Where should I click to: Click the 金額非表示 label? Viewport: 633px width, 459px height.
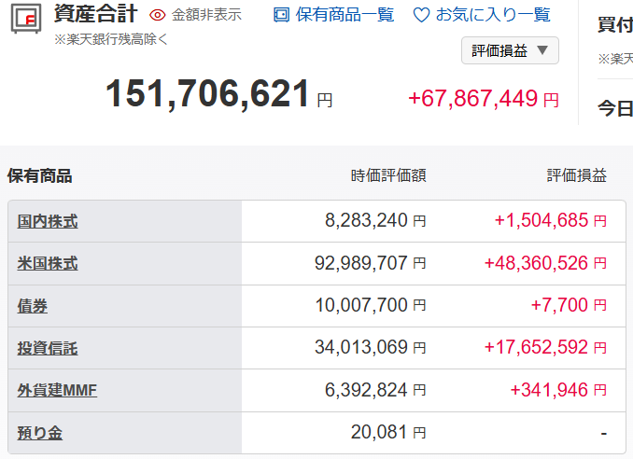coord(206,16)
